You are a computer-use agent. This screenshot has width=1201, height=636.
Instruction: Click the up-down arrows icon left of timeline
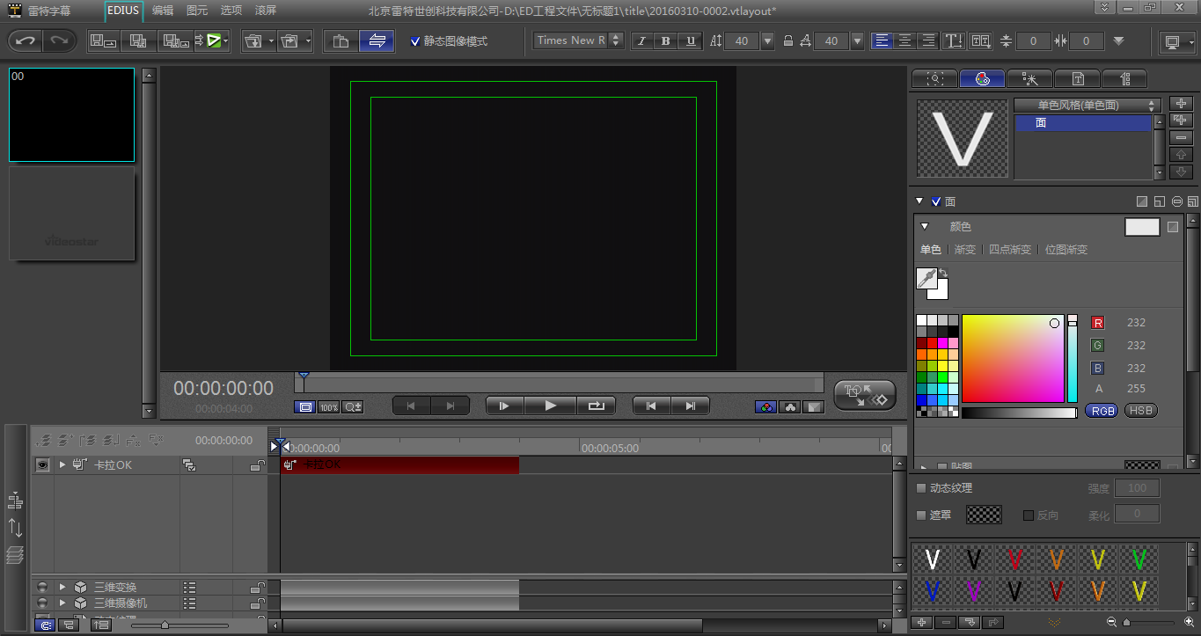tap(15, 528)
